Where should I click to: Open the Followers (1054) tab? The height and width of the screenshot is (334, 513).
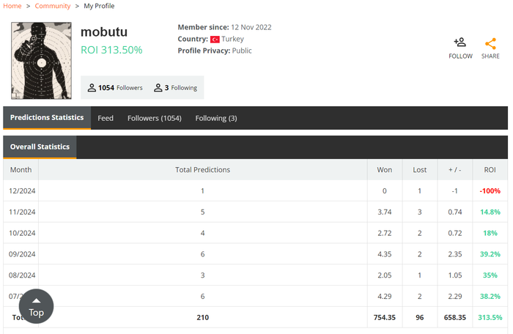[x=154, y=118]
